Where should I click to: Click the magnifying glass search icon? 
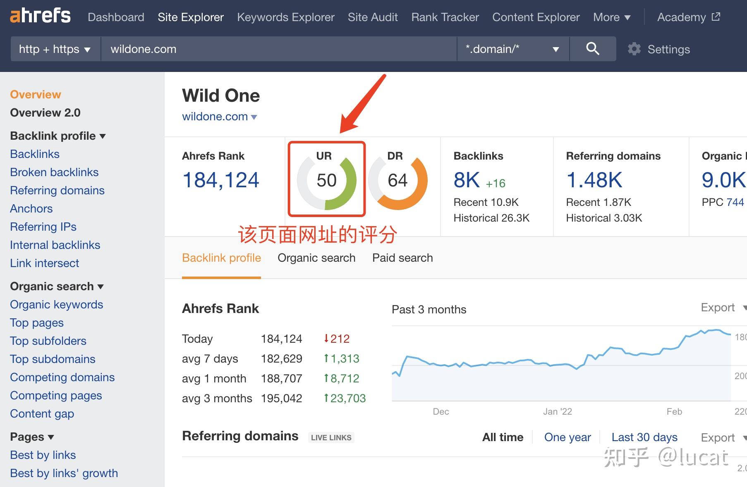point(592,49)
